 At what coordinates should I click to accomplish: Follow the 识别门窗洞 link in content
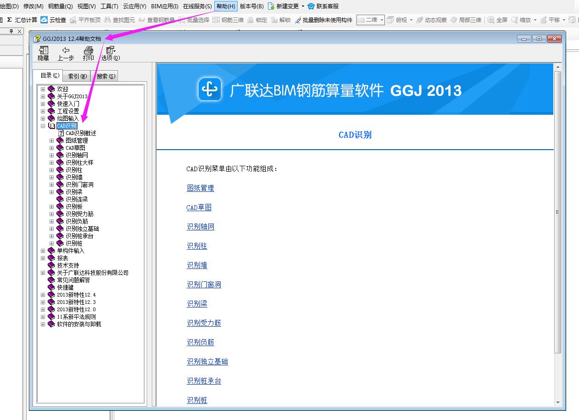click(204, 285)
